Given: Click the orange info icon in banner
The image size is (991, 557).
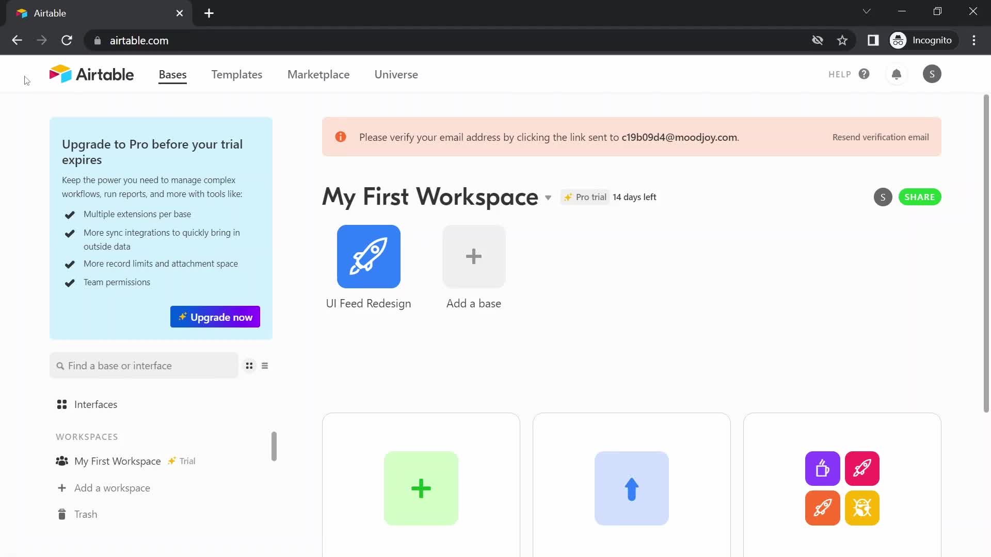Looking at the screenshot, I should coord(340,137).
